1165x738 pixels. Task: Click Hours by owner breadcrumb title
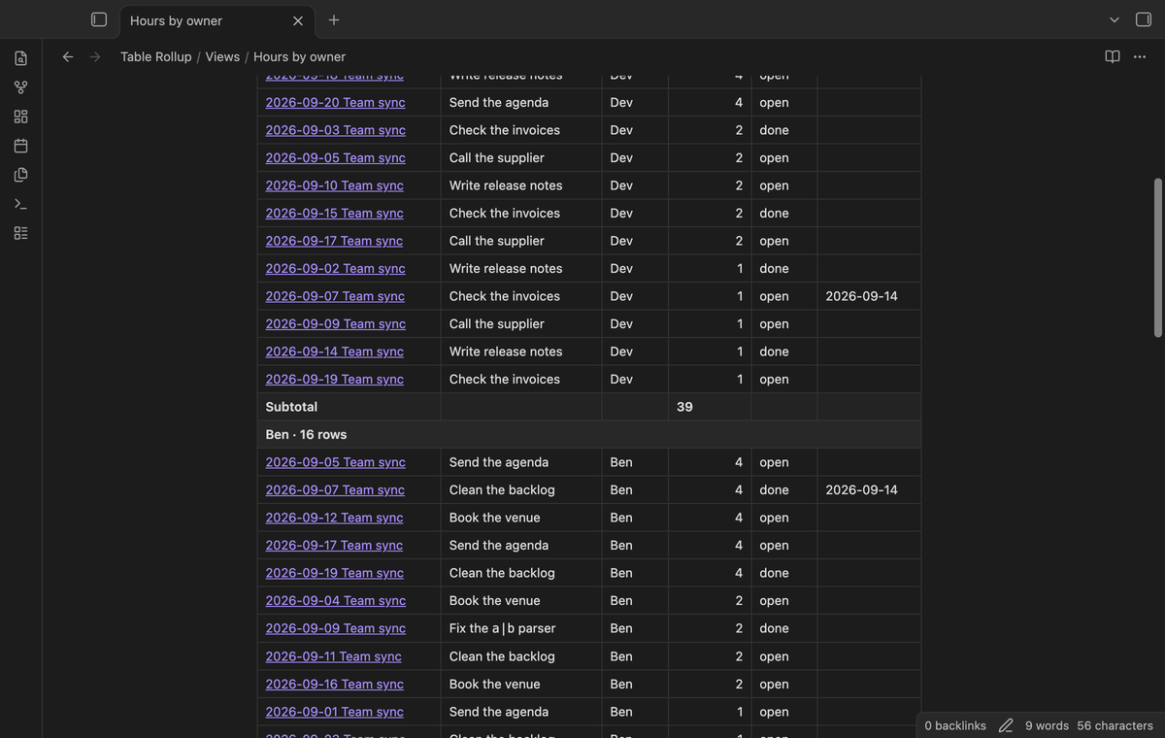click(299, 56)
